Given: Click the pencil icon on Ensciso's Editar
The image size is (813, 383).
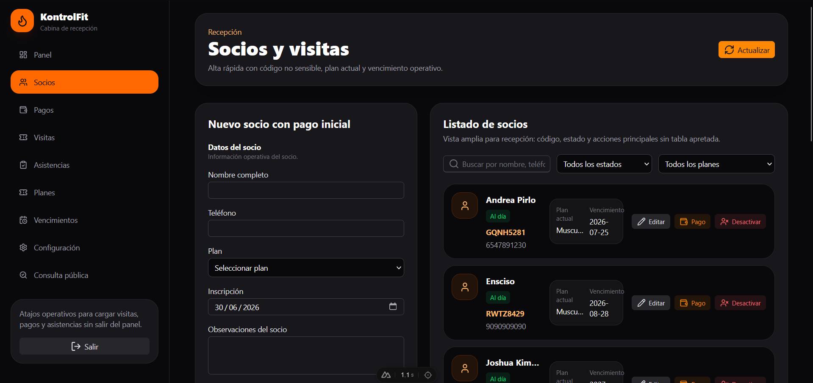Looking at the screenshot, I should tap(641, 303).
